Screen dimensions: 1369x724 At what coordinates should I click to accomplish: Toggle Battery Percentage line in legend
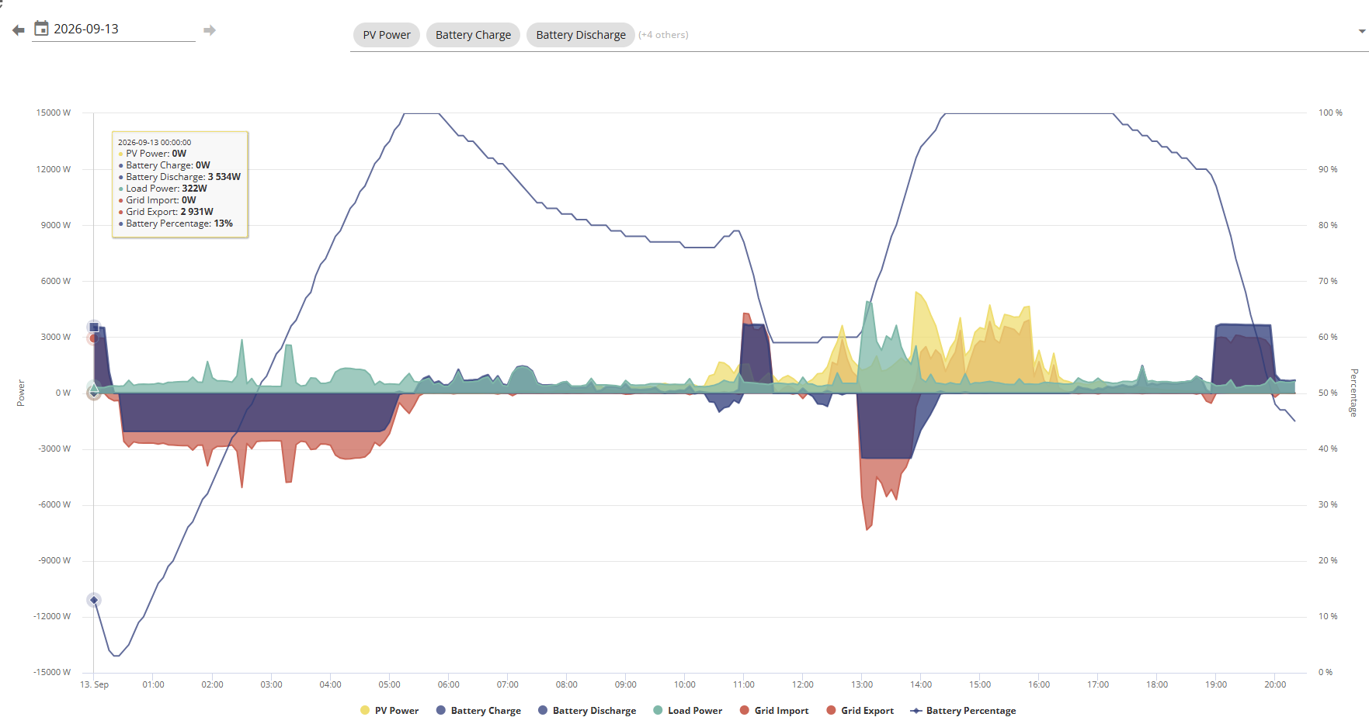[x=963, y=711]
